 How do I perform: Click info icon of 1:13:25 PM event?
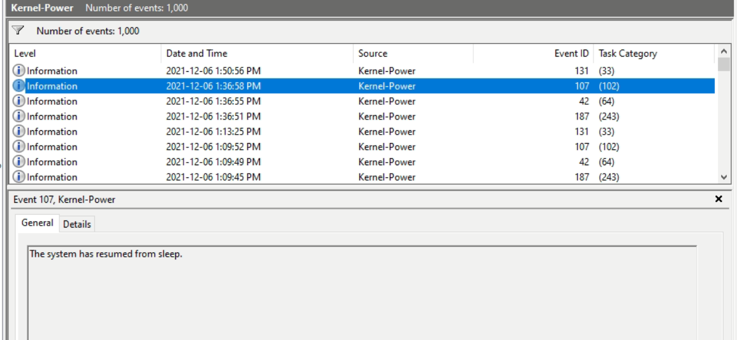(18, 132)
